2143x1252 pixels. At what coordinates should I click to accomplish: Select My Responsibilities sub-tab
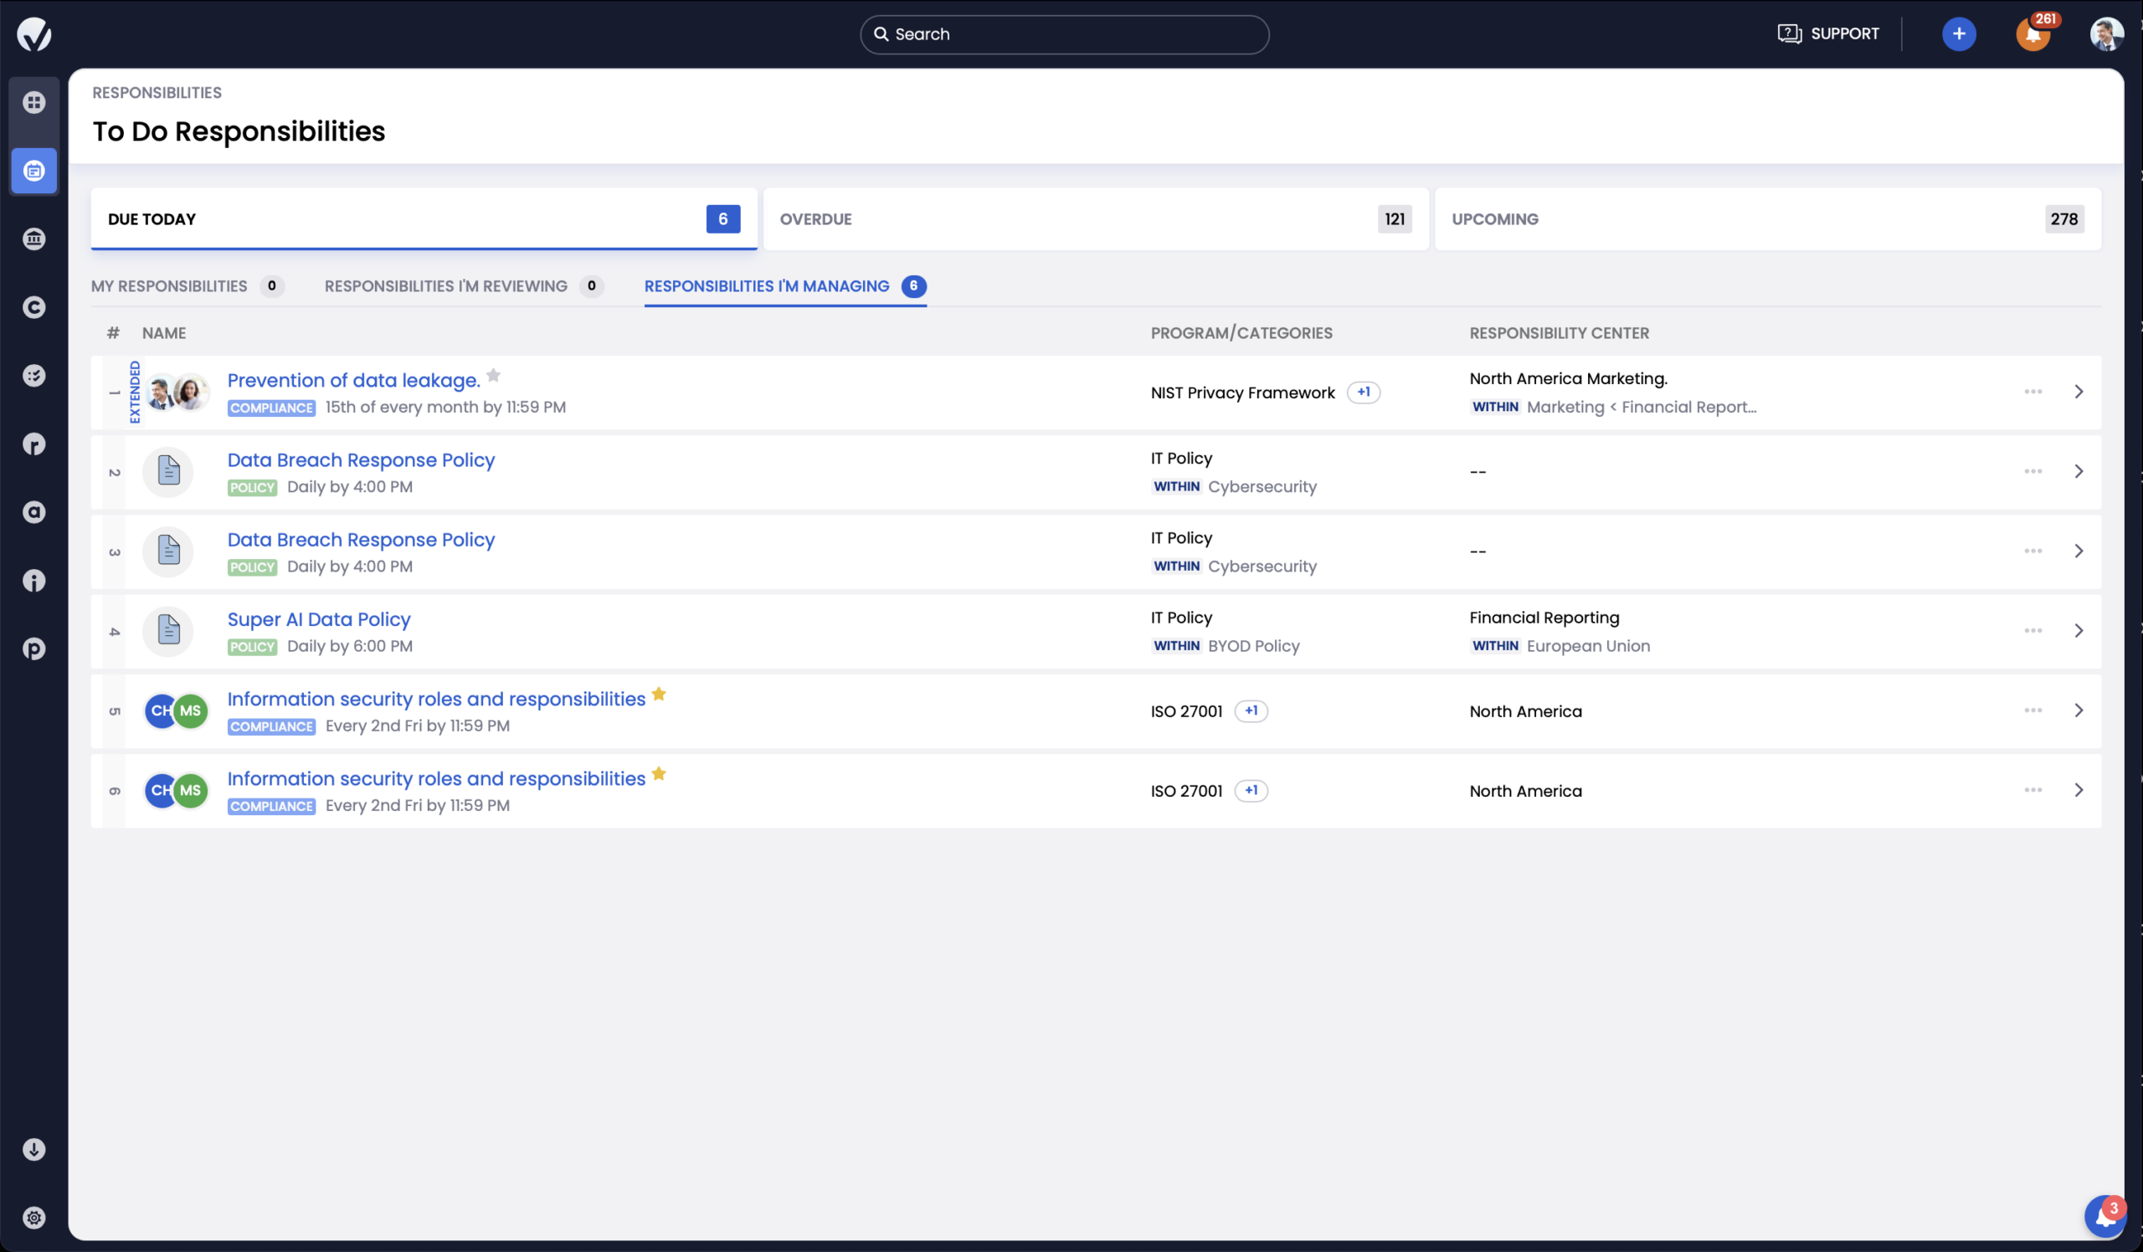coord(169,285)
